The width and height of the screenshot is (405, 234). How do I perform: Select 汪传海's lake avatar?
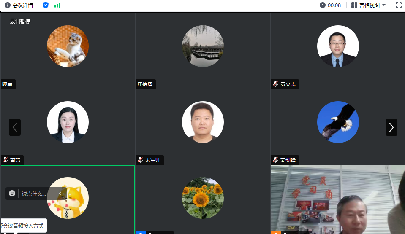pos(203,46)
